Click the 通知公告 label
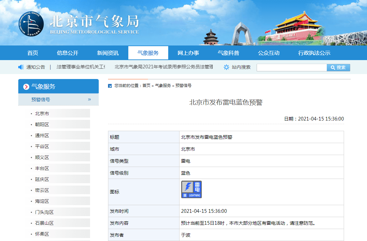367x241 pixels. point(36,67)
